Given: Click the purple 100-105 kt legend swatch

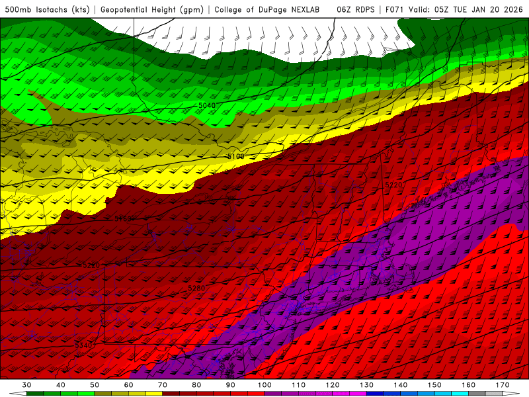Looking at the screenshot, I should pos(273,394).
